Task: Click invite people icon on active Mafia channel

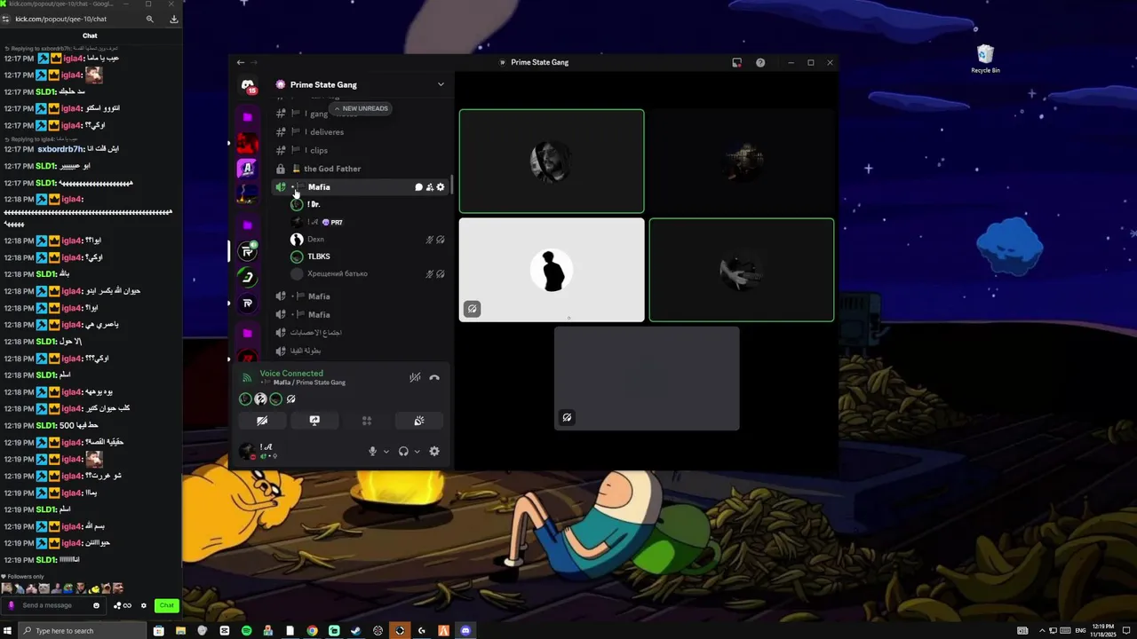Action: pyautogui.click(x=429, y=187)
